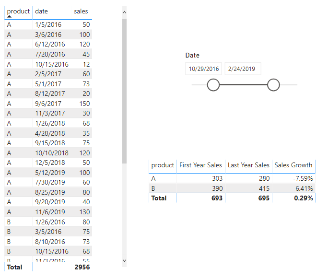
Task: Click the sales column header in left table
Action: (81, 12)
